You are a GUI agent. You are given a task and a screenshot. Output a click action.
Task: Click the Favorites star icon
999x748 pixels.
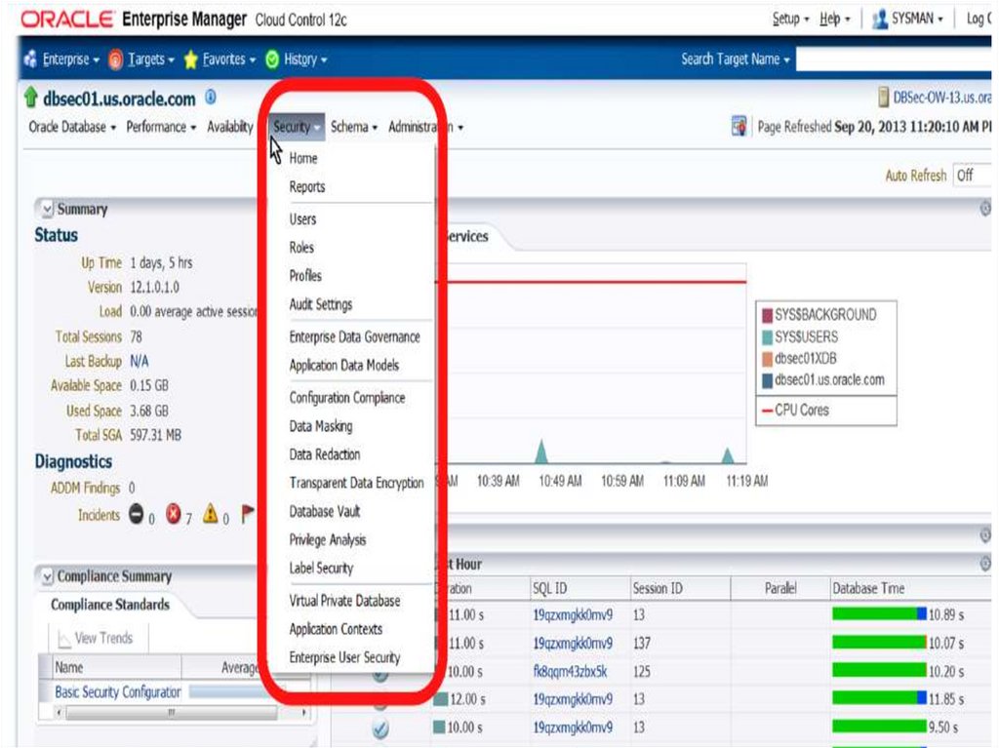click(190, 59)
